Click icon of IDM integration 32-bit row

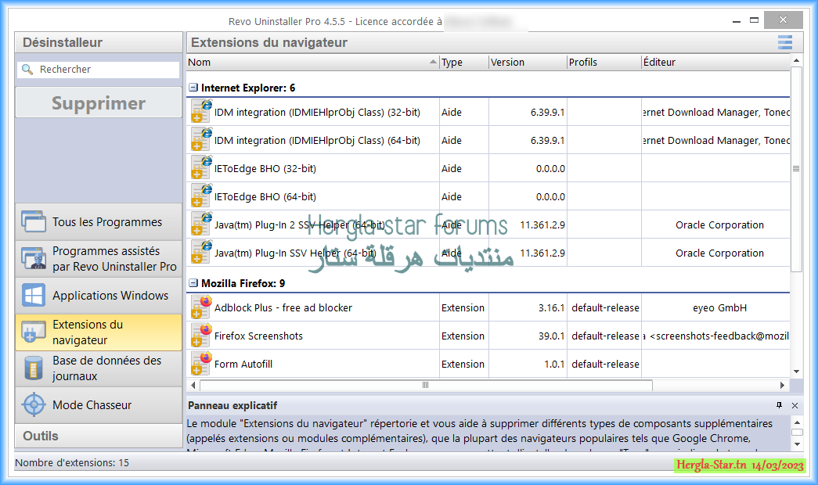201,112
